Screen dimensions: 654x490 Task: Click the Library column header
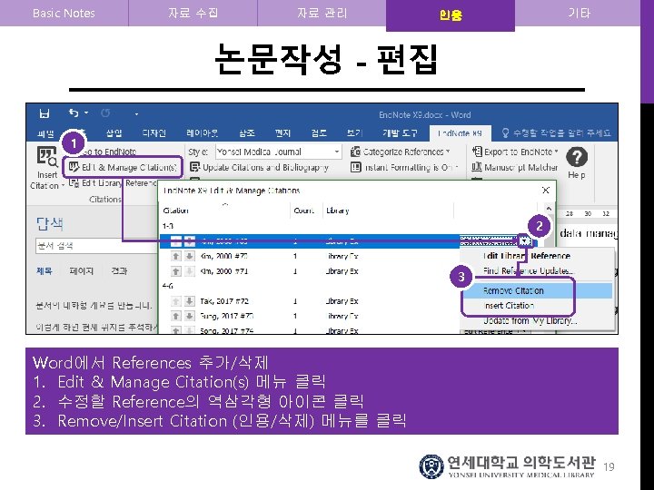tap(338, 211)
